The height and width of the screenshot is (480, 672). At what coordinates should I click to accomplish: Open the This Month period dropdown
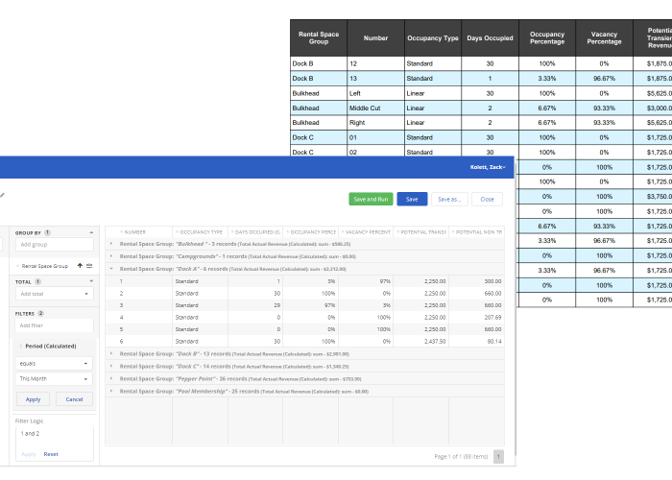coord(55,379)
